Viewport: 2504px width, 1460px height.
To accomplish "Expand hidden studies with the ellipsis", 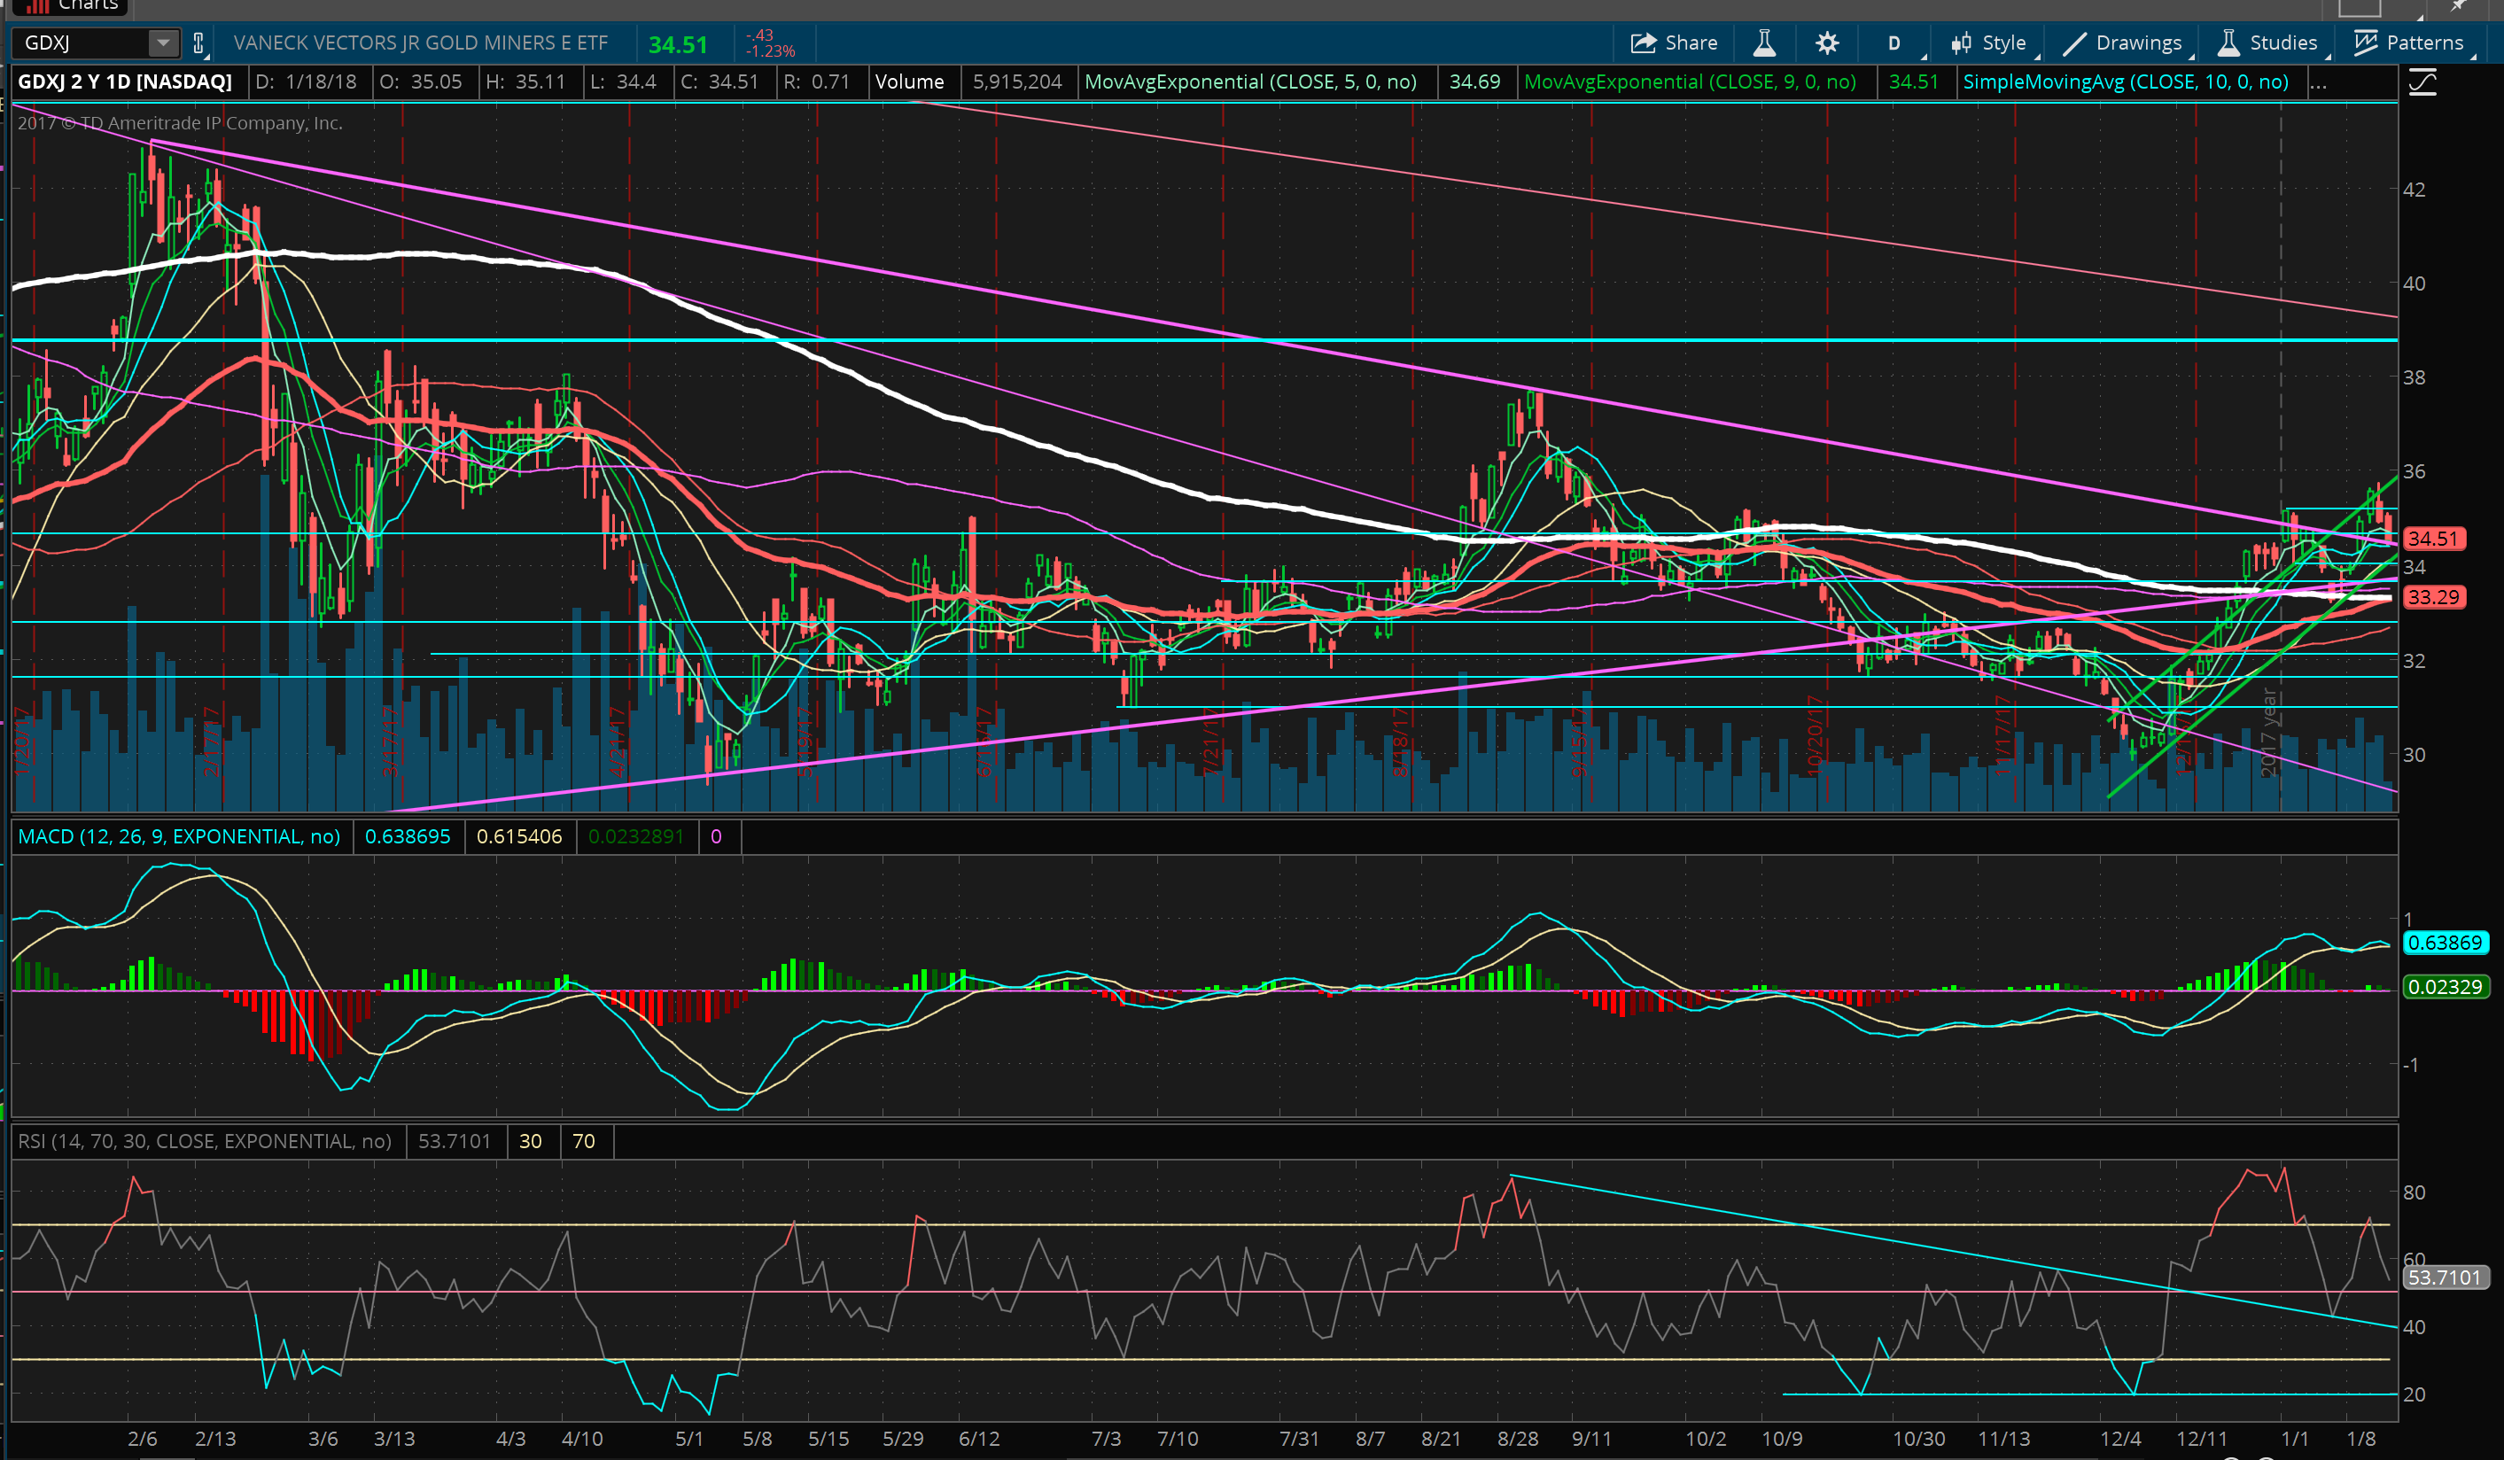I will (x=2318, y=82).
